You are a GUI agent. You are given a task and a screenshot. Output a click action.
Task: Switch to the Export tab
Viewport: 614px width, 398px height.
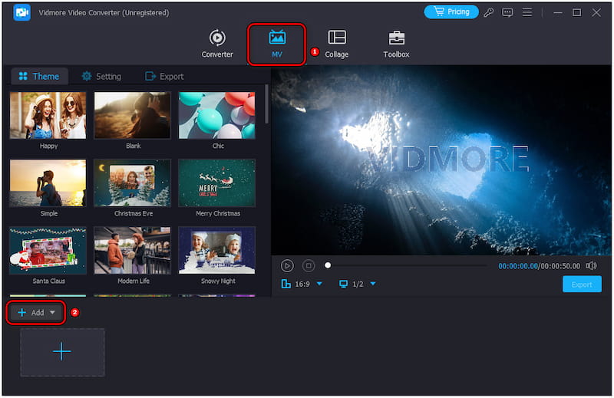coord(164,77)
